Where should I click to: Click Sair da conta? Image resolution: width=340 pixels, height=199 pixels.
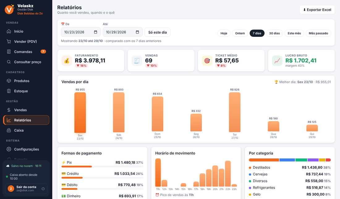tap(26, 188)
